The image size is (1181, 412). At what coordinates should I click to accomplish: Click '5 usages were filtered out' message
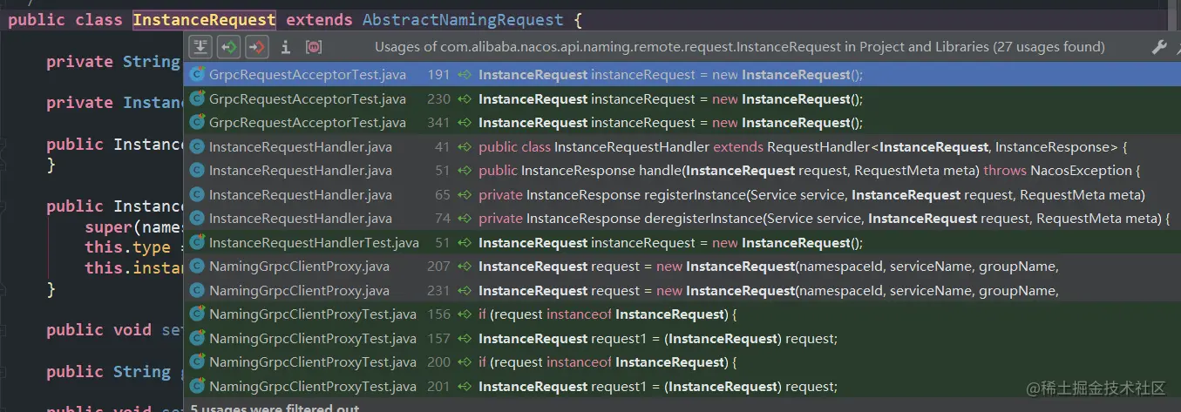[274, 407]
